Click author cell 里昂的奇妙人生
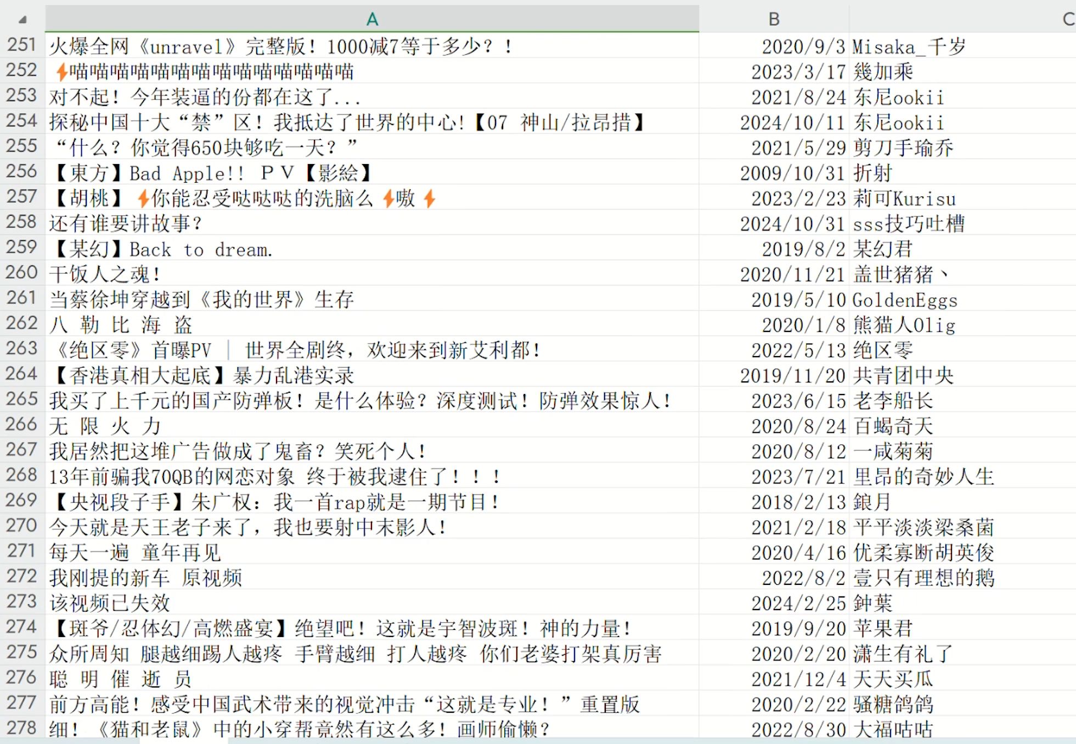Viewport: 1076px width, 744px height. coord(962,476)
